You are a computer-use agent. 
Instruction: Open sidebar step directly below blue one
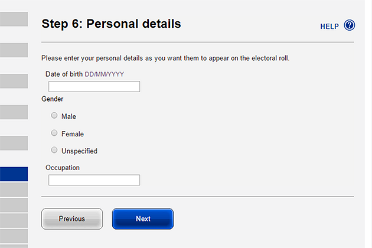(14, 190)
